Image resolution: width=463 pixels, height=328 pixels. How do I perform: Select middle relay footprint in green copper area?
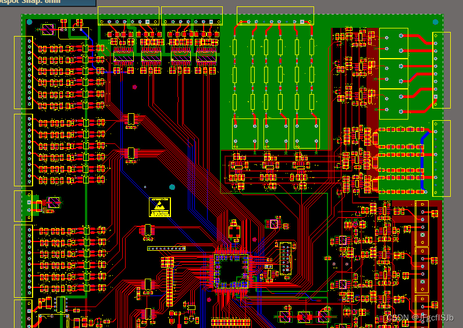pyautogui.click(x=276, y=134)
